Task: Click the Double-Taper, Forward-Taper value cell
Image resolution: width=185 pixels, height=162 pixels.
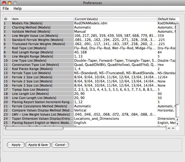Action: tap(116, 61)
